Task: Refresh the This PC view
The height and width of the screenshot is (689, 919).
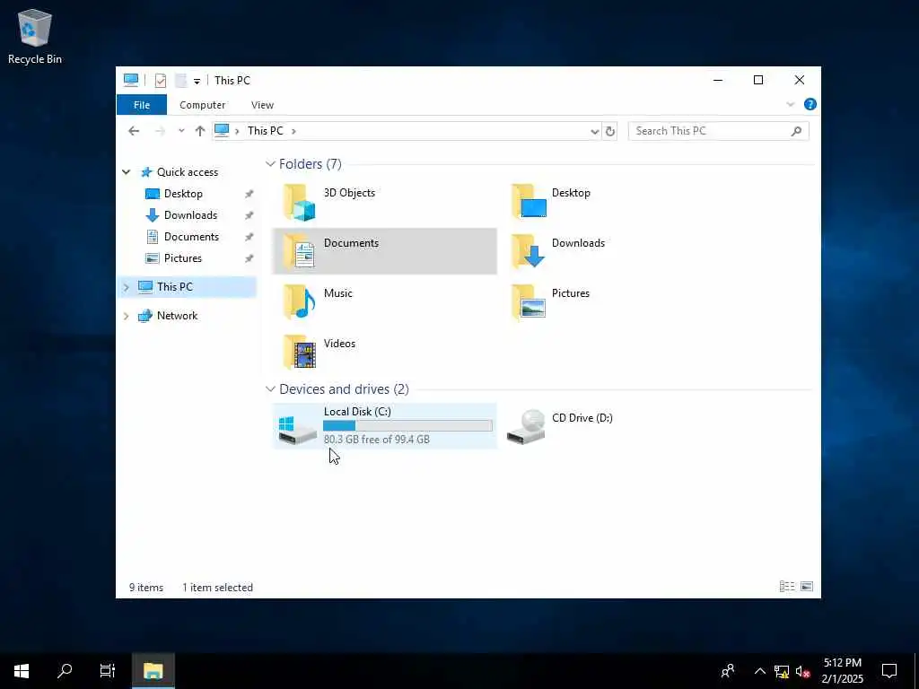Action: click(610, 131)
